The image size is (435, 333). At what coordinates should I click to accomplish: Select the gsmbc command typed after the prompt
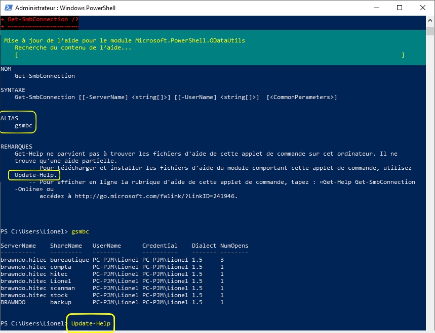pos(80,231)
